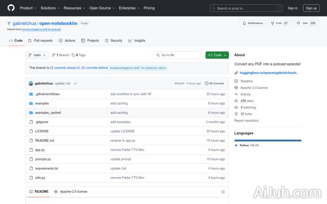This screenshot has width=327, height=204.
Task: Click the green commit status checkmark
Action: pos(75,83)
